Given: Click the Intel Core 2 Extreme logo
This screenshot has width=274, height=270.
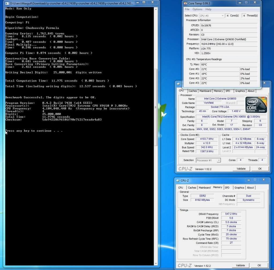Looking at the screenshot, I should 256,104.
